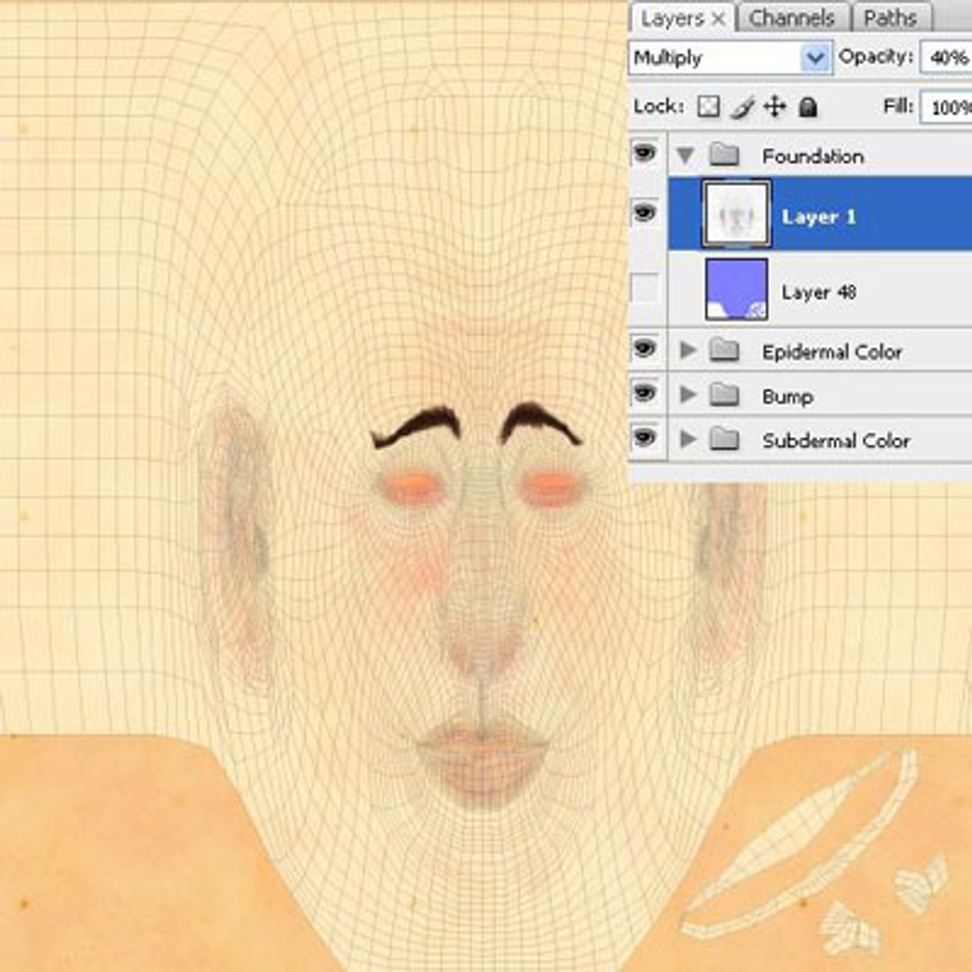
Task: Select the Subdermal Color group name
Action: pyautogui.click(x=836, y=441)
